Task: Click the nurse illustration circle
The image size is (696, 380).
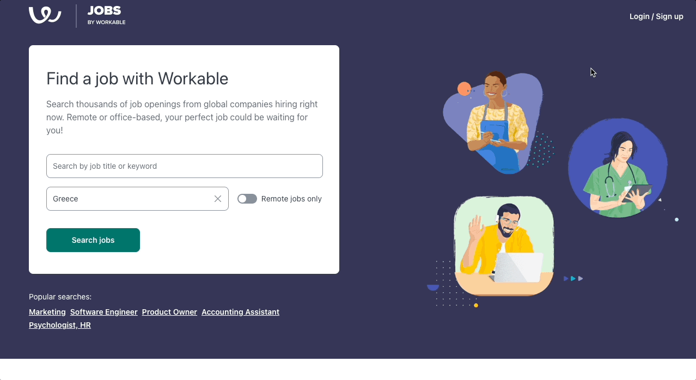Action: coord(617,168)
